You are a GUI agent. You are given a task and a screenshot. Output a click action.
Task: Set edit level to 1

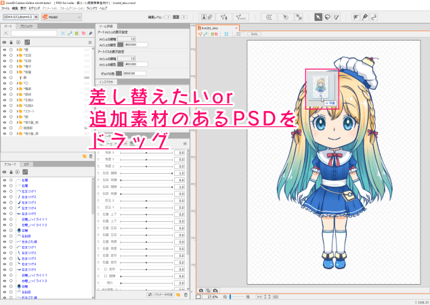[x=168, y=17]
